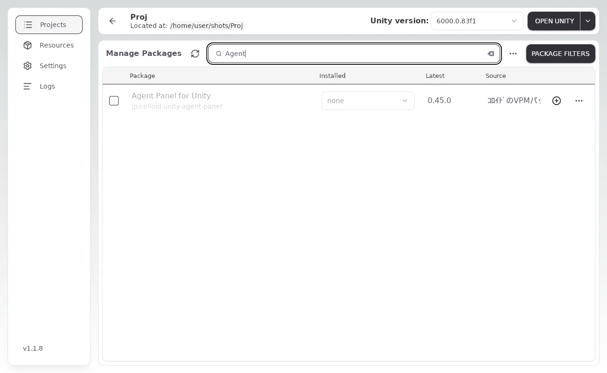Launch the project with Open Unity
This screenshot has width=607, height=373.
554,21
